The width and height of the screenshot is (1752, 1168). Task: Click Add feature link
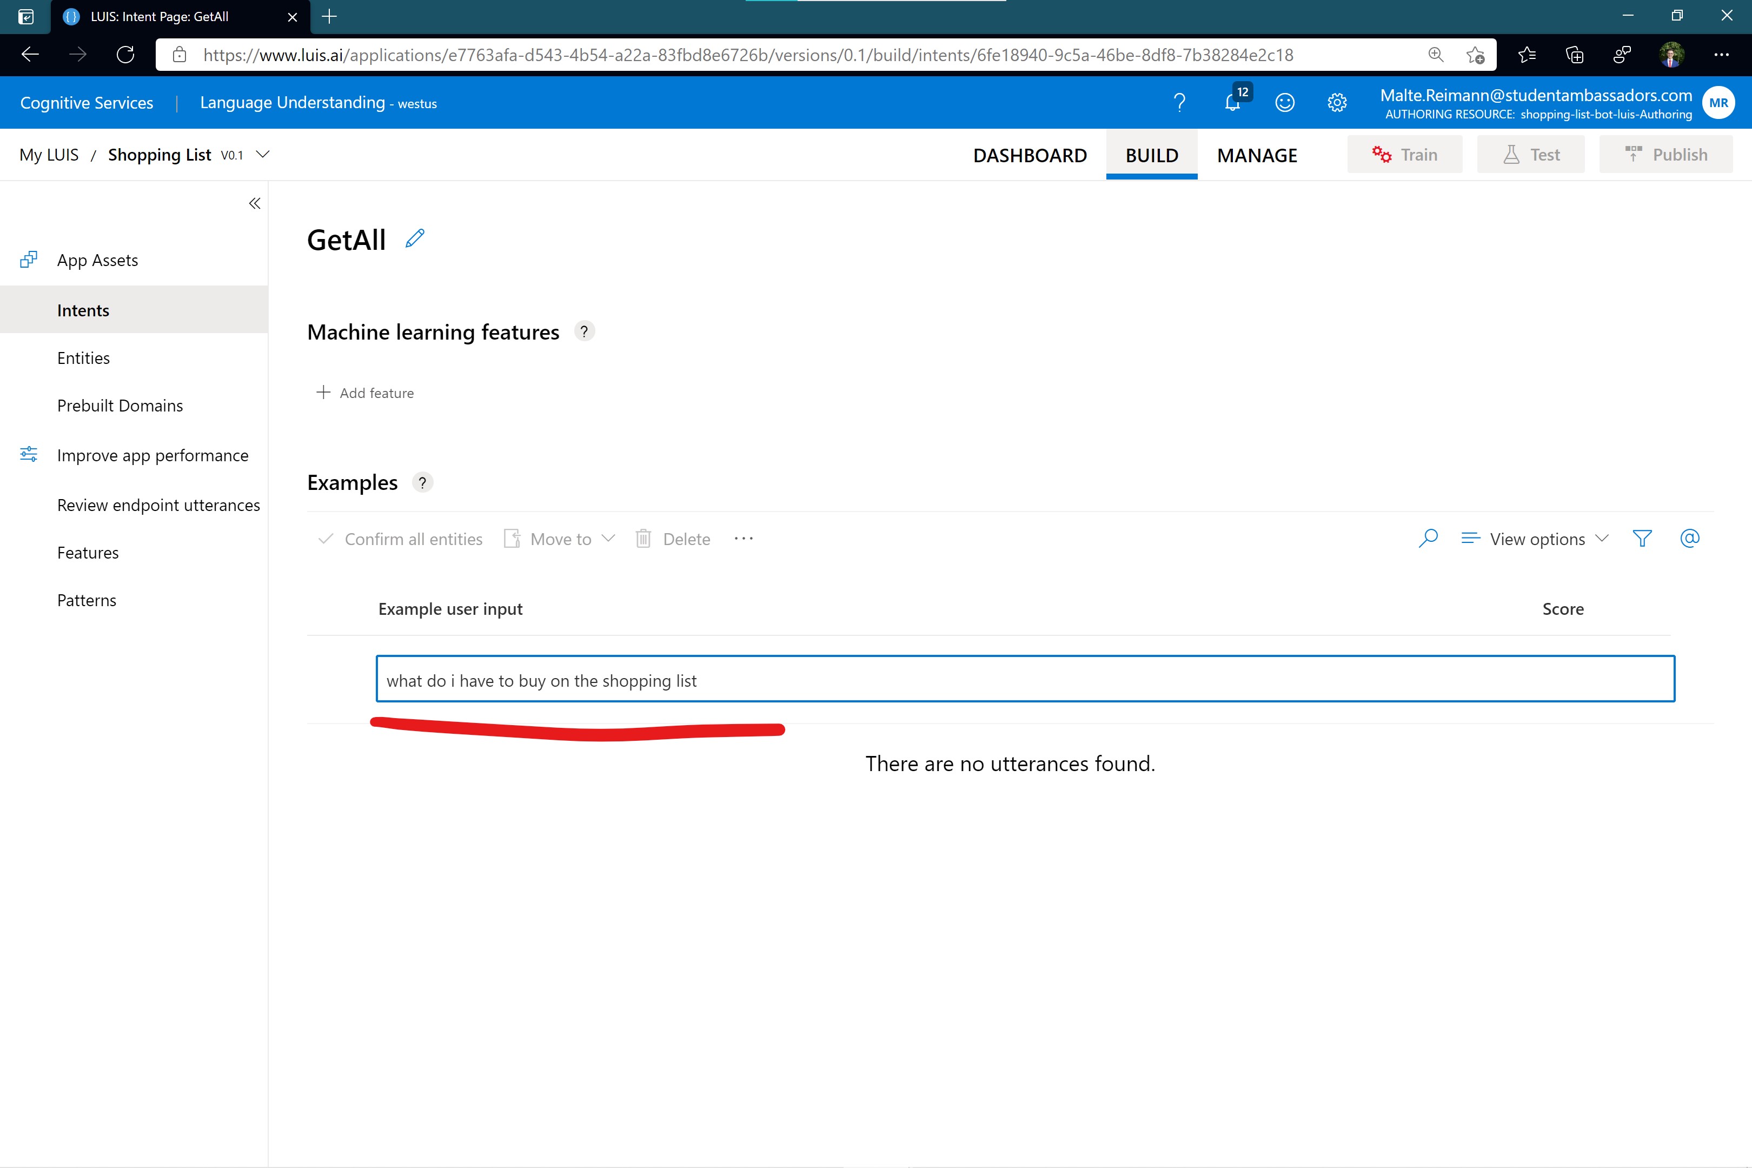365,393
